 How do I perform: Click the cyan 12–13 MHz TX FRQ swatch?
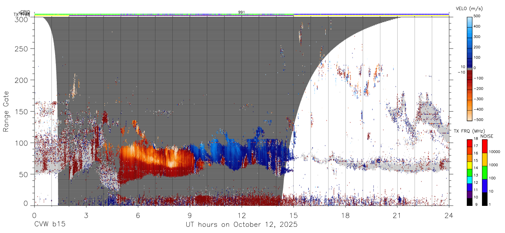tap(470, 179)
